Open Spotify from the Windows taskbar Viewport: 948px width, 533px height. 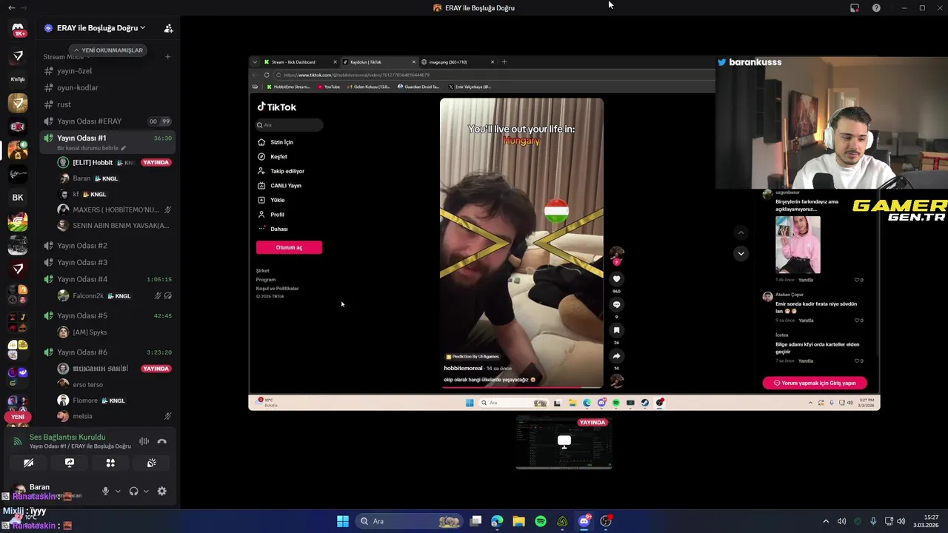pos(541,521)
